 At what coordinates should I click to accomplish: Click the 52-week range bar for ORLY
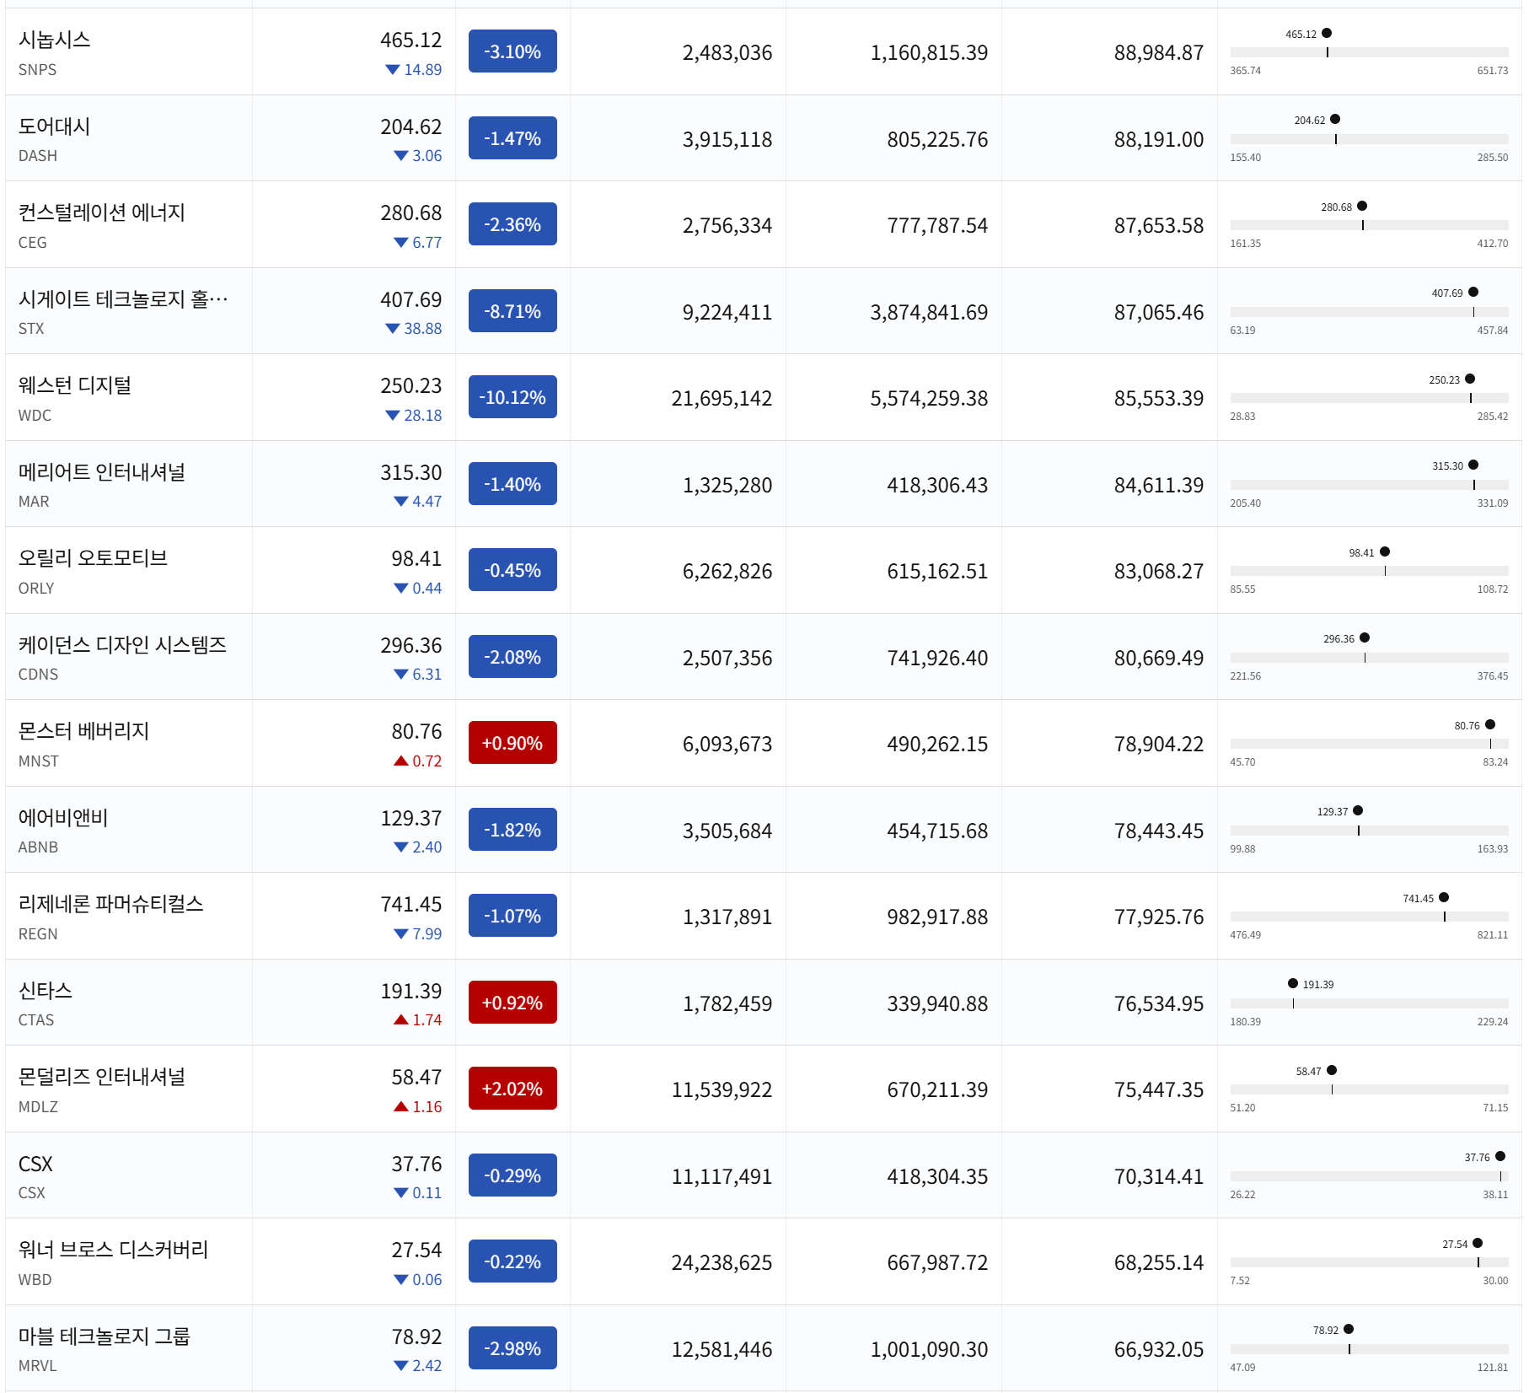(1369, 571)
